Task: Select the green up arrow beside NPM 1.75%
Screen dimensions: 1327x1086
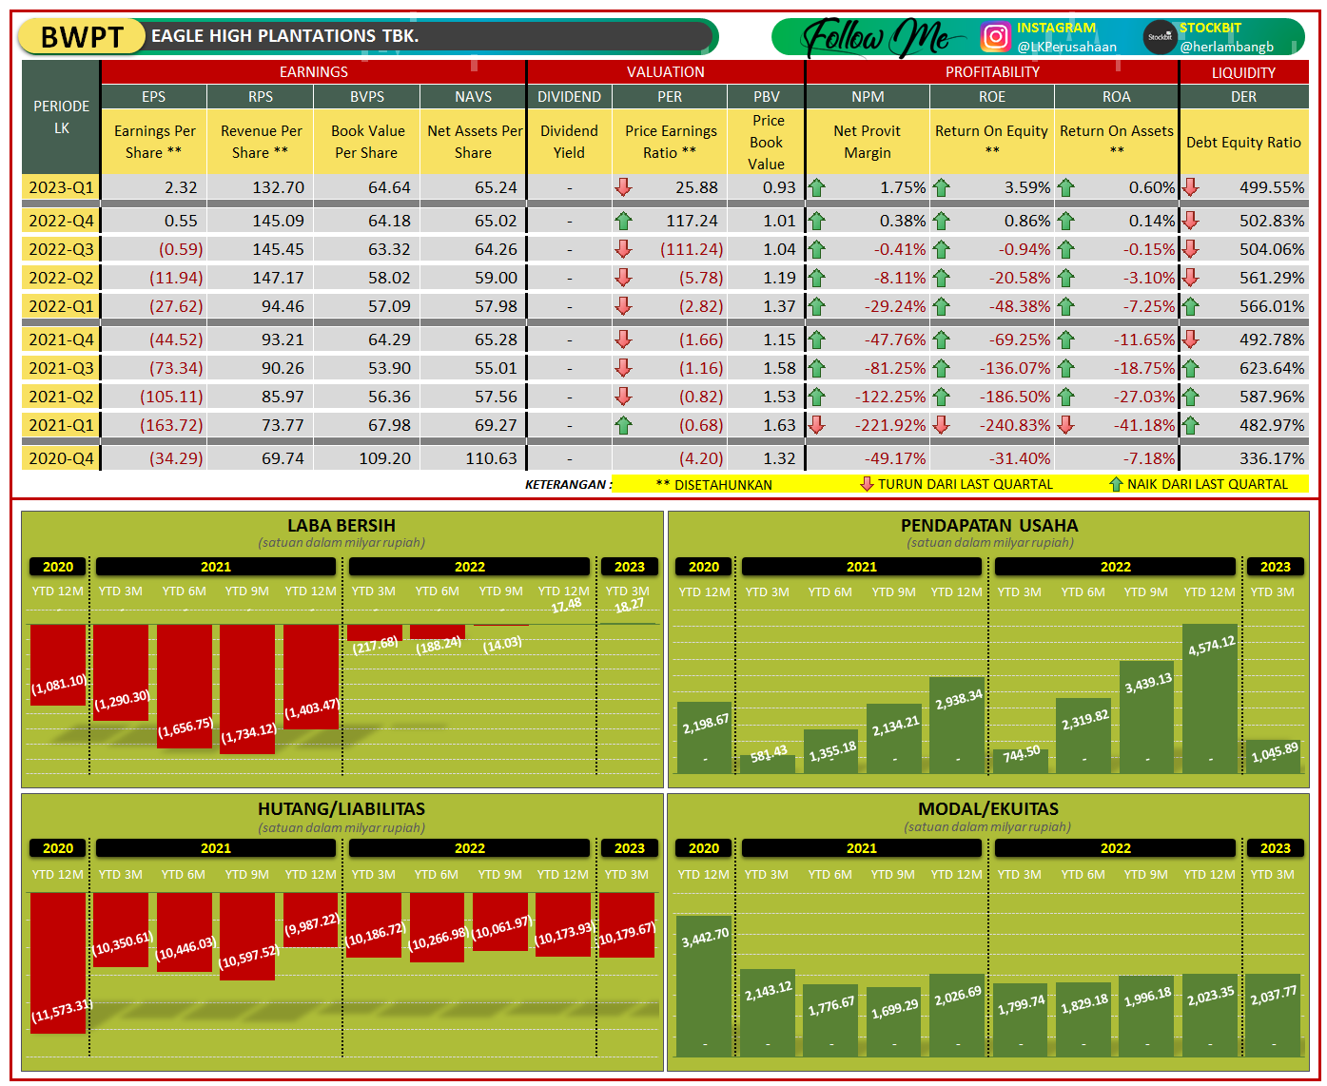Action: [816, 187]
